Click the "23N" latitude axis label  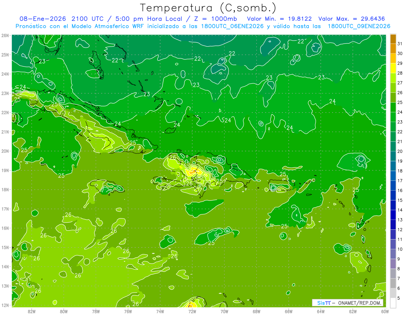click(5, 93)
